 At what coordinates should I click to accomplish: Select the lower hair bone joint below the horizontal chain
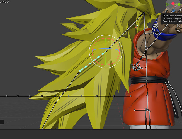[55, 104]
